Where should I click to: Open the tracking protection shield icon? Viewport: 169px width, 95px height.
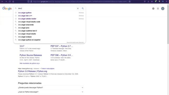(x=29, y=2)
